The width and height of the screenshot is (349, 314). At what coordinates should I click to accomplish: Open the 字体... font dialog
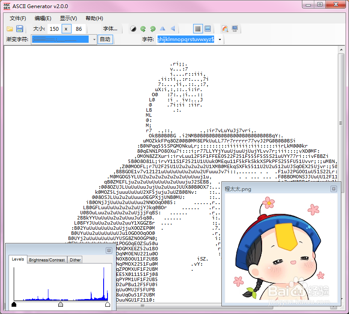pos(110,29)
